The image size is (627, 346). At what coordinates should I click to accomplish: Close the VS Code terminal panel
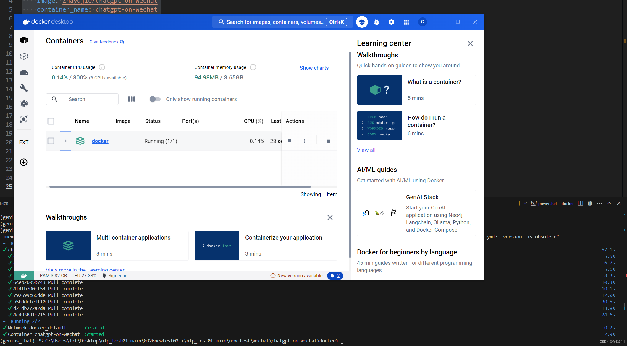point(619,203)
